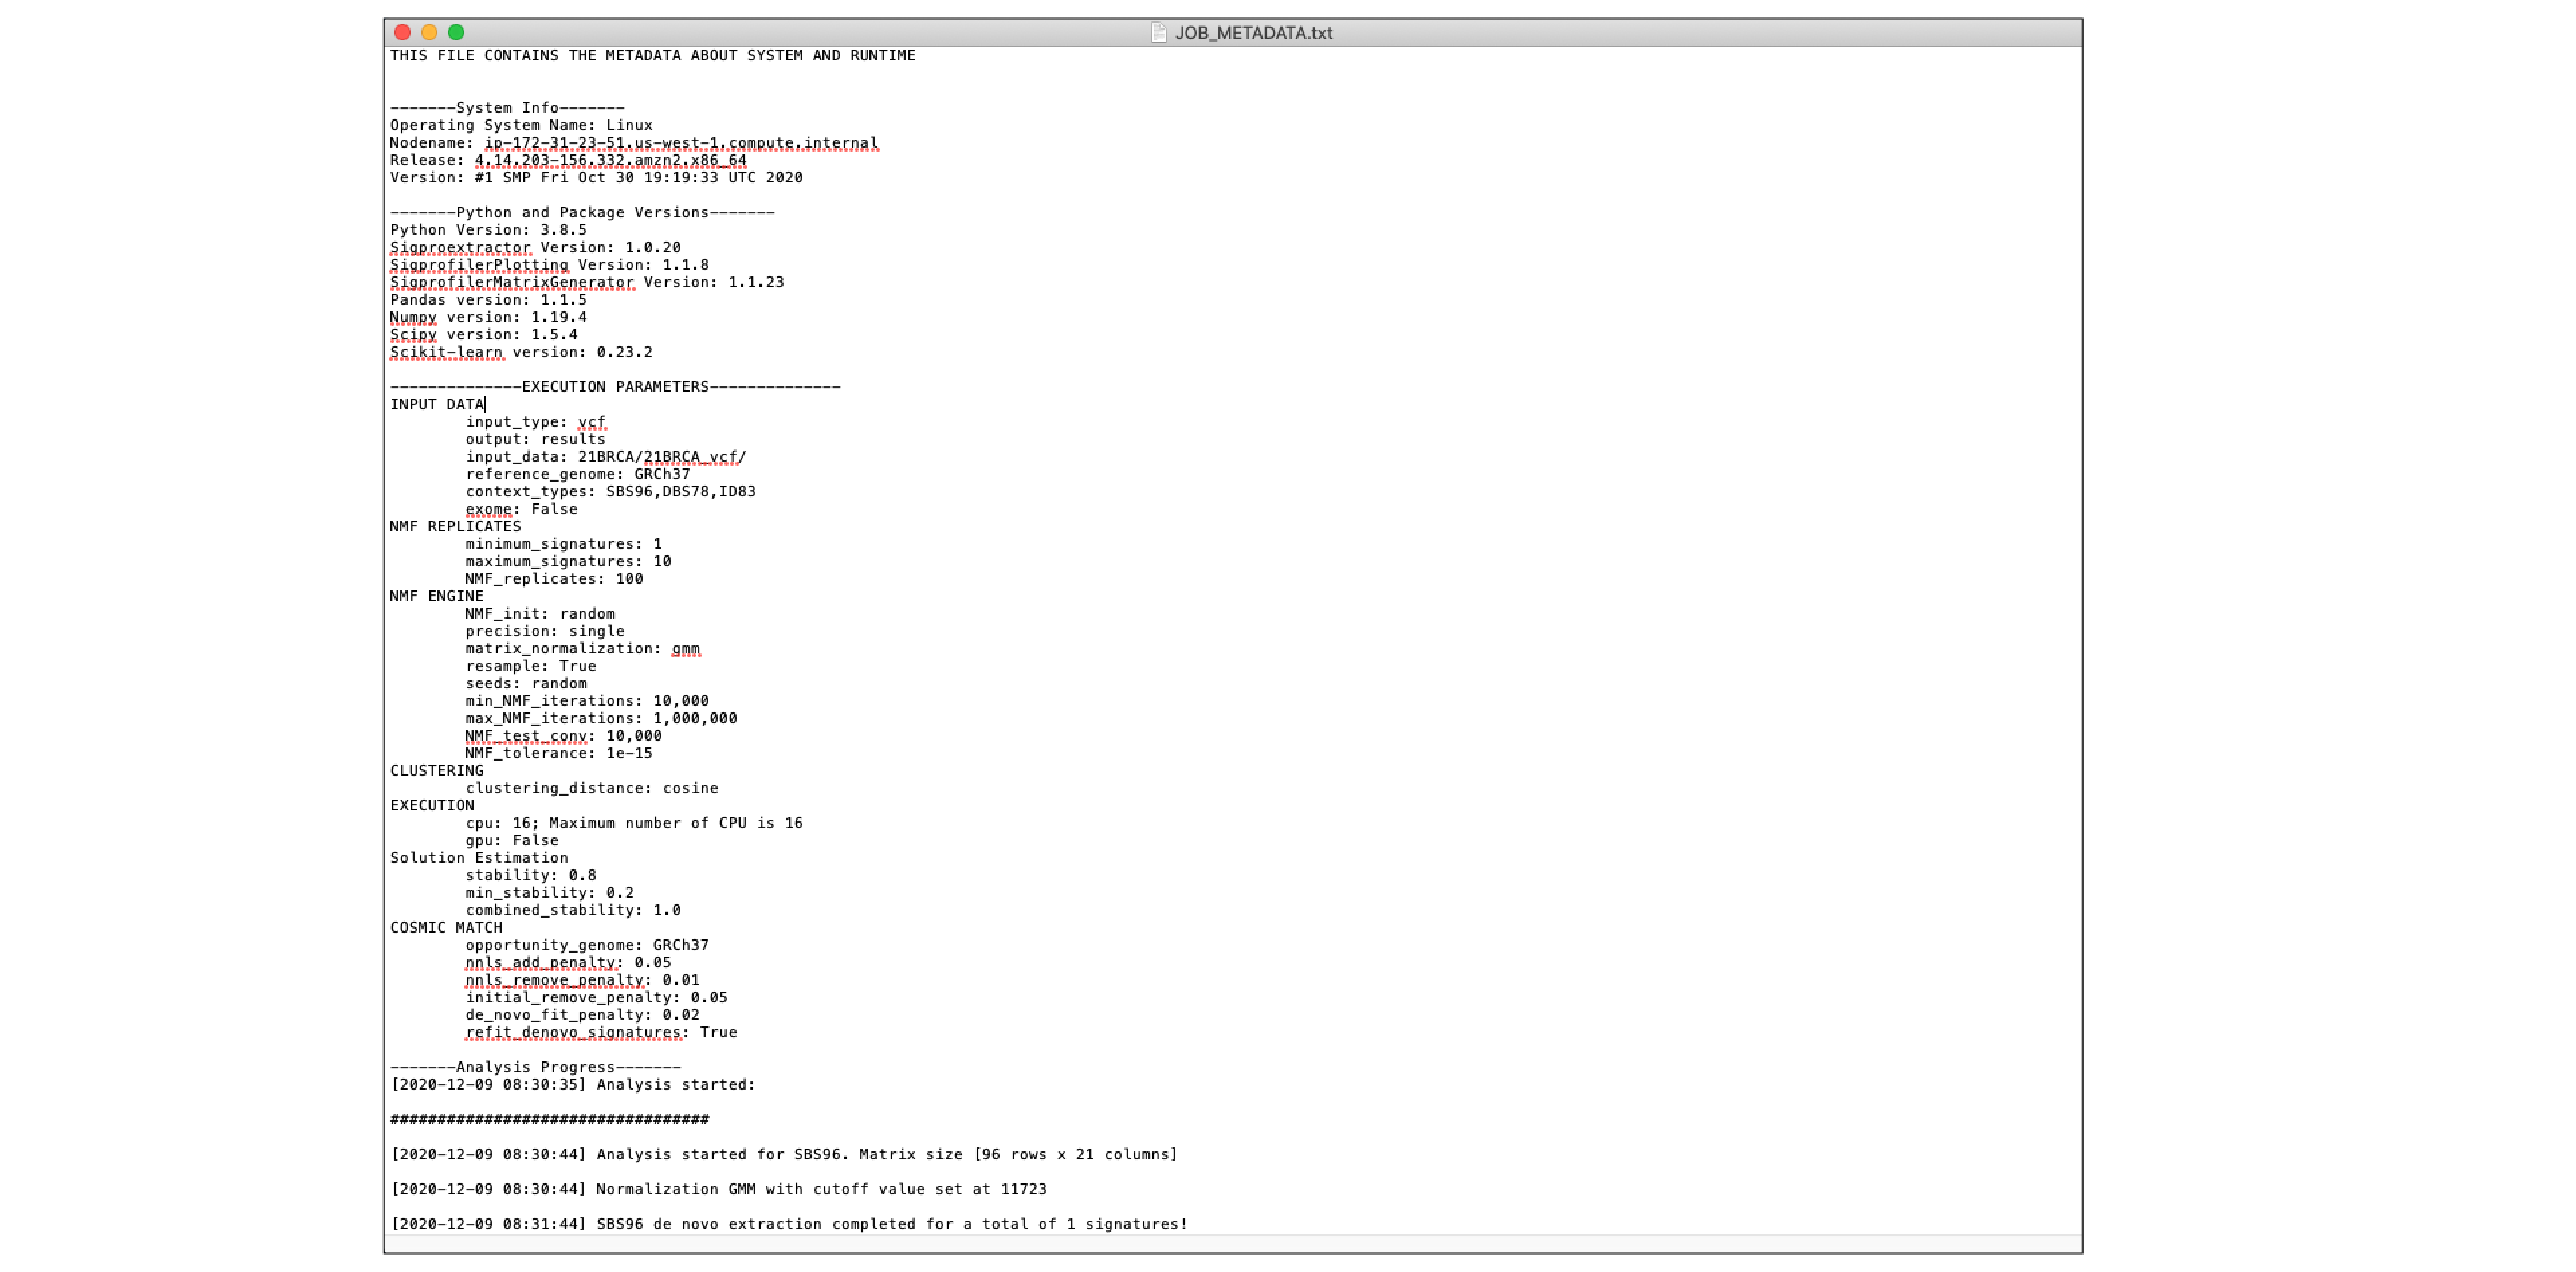Click the Normalization GMM cutoff log line
Image resolution: width=2576 pixels, height=1272 pixels.
click(x=719, y=1189)
